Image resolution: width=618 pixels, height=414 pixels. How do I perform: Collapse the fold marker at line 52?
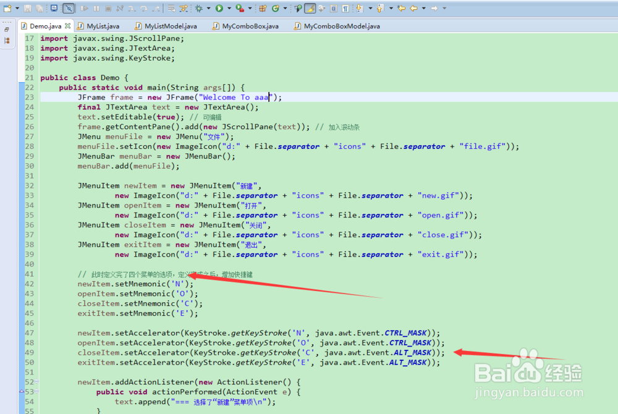pyautogui.click(x=36, y=381)
